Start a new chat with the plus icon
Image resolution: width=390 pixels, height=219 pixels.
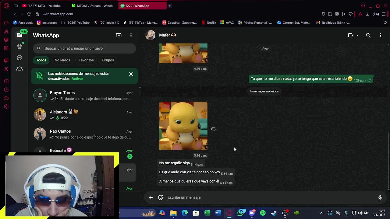tap(119, 35)
